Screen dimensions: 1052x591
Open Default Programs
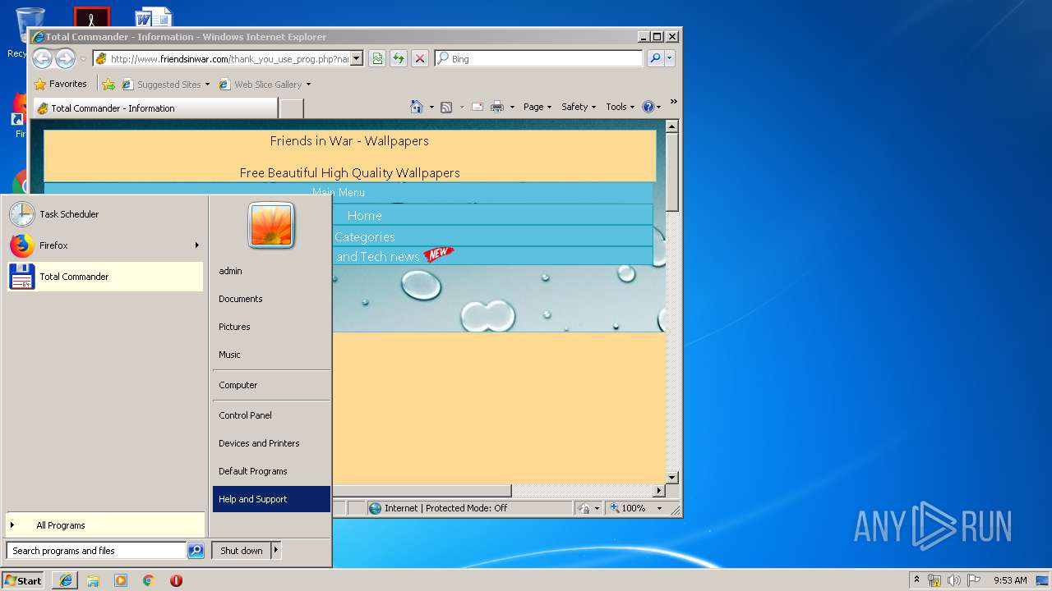click(x=271, y=471)
